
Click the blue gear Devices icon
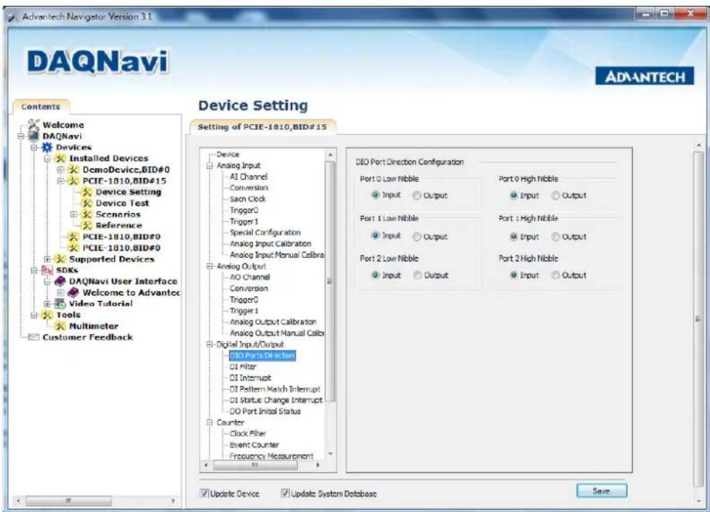point(47,147)
